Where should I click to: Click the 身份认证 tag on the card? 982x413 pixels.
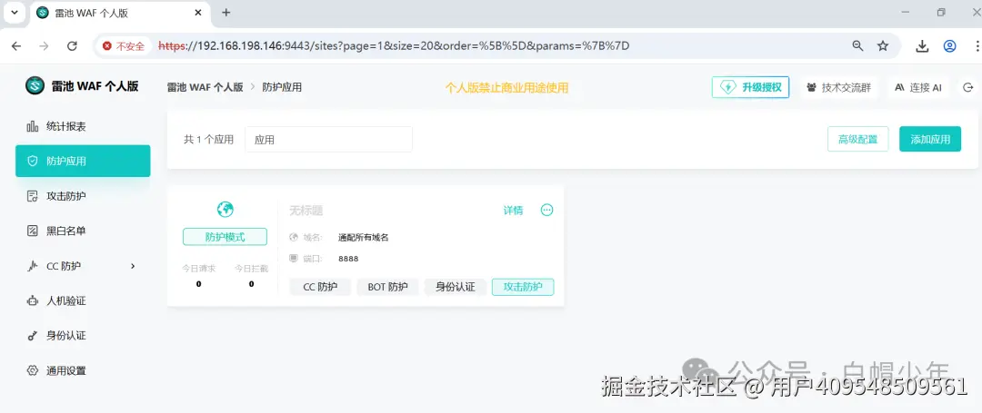tap(456, 287)
